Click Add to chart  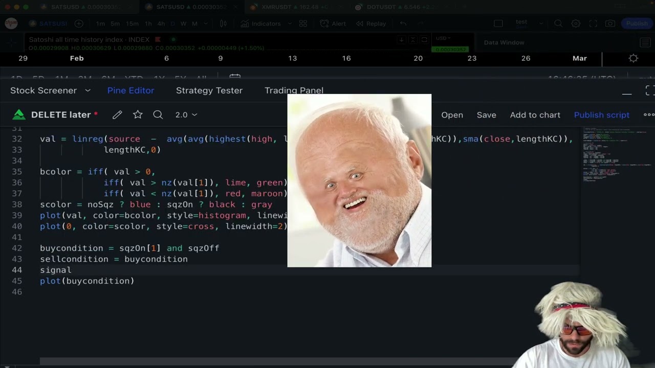(x=535, y=115)
